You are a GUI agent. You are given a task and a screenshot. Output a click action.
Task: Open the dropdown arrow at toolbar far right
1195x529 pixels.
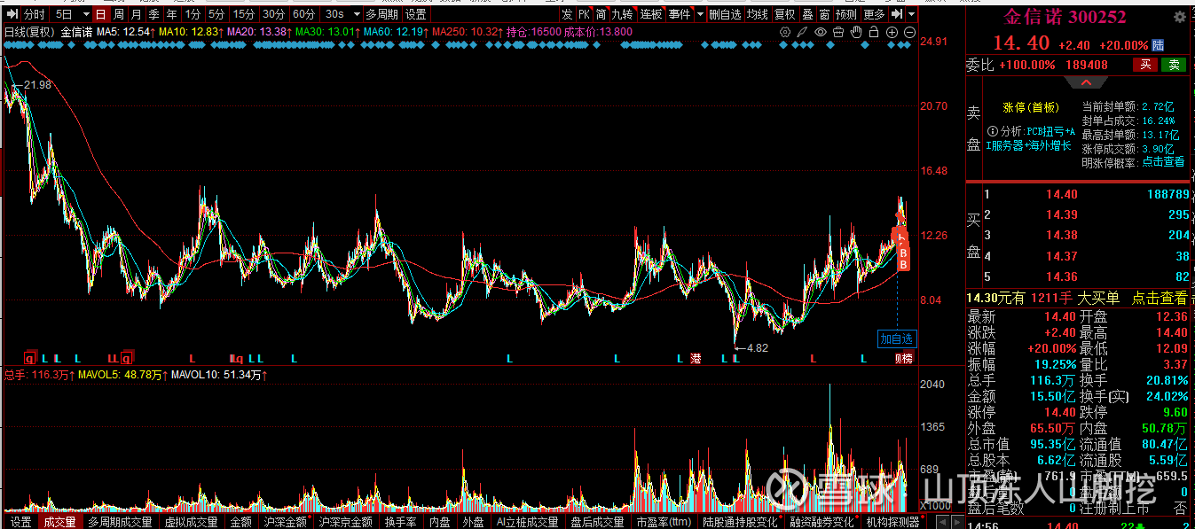point(912,14)
